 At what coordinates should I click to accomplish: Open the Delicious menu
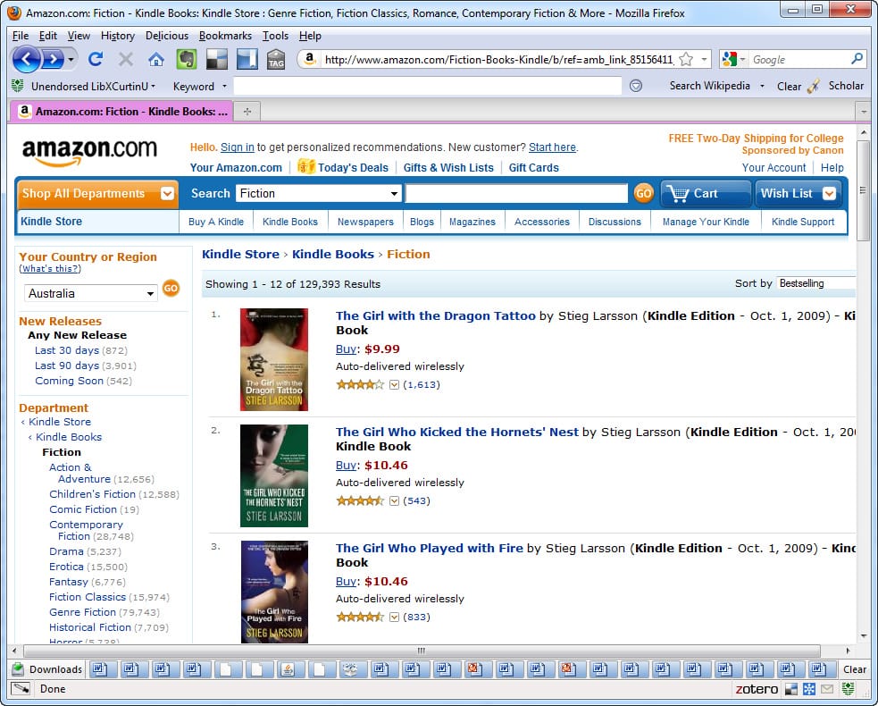tap(167, 36)
